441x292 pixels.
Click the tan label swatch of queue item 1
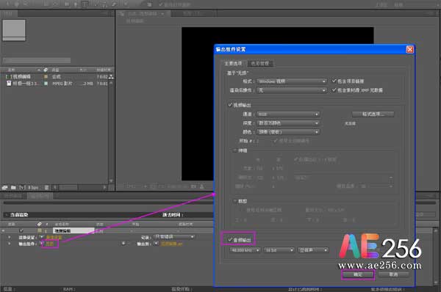pyautogui.click(x=40, y=230)
